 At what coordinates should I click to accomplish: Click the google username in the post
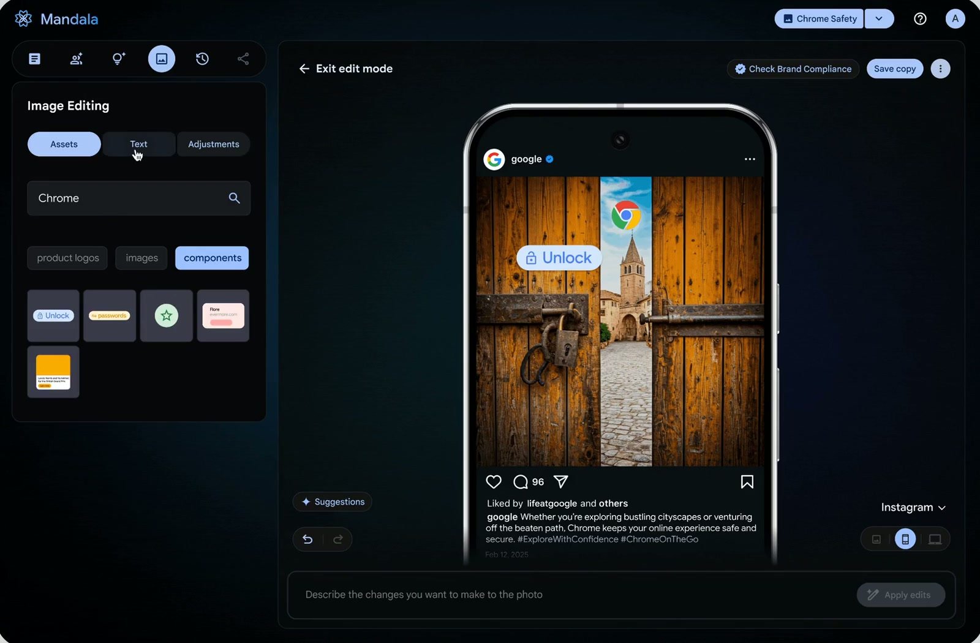pos(526,159)
